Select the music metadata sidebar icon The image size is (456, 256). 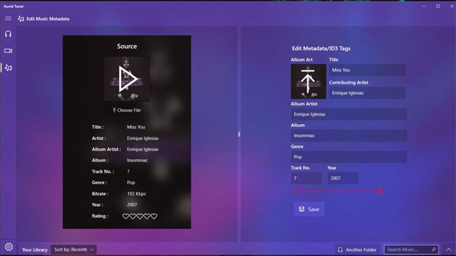(x=9, y=67)
